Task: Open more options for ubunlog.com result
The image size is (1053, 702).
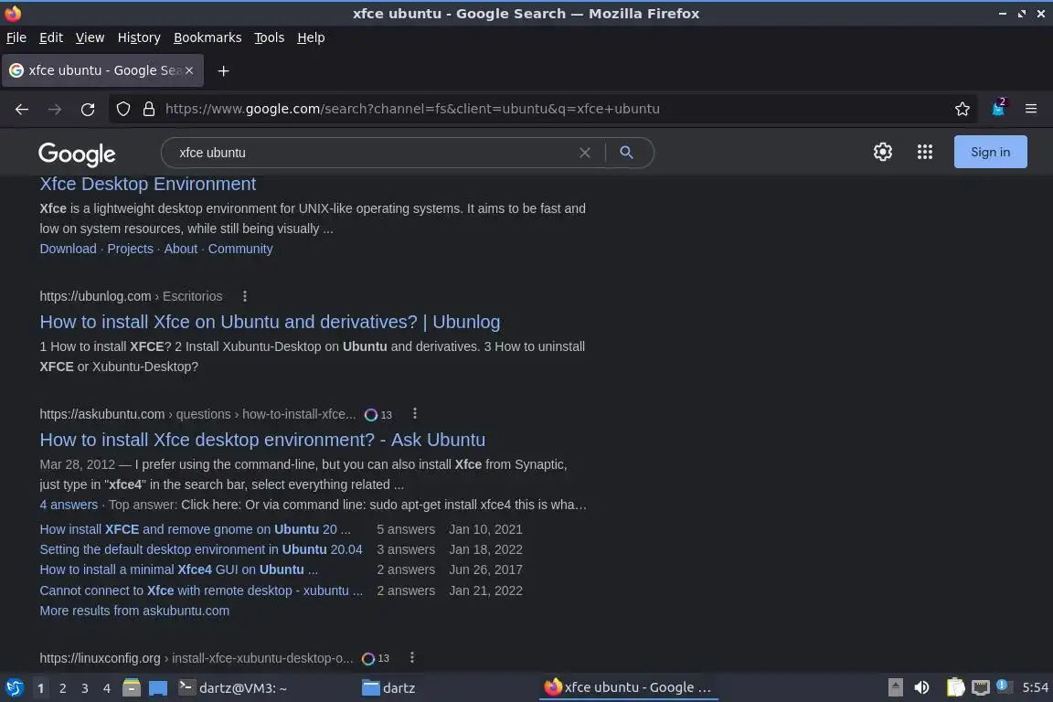Action: coord(244,296)
